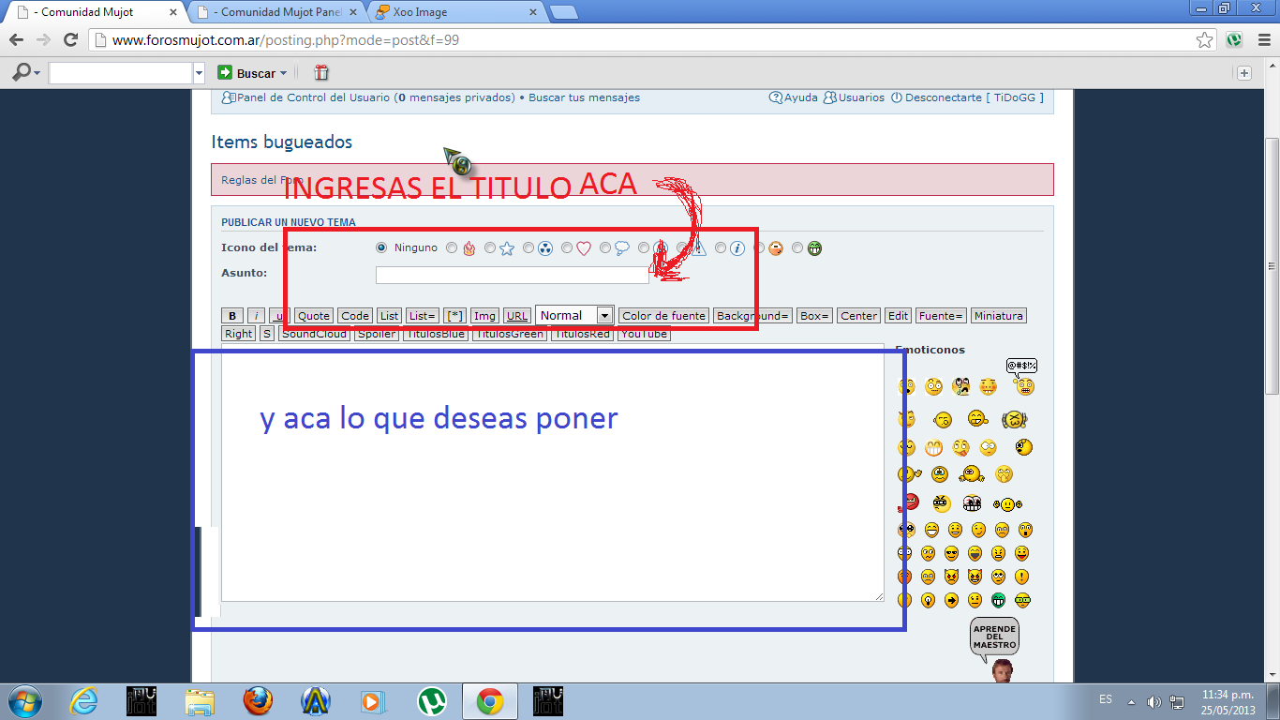This screenshot has width=1280, height=720.
Task: Select the heart topic icon radio button
Action: pos(567,248)
